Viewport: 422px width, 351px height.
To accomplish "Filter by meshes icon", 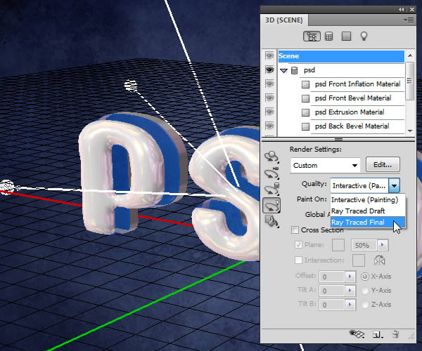I will (x=328, y=36).
